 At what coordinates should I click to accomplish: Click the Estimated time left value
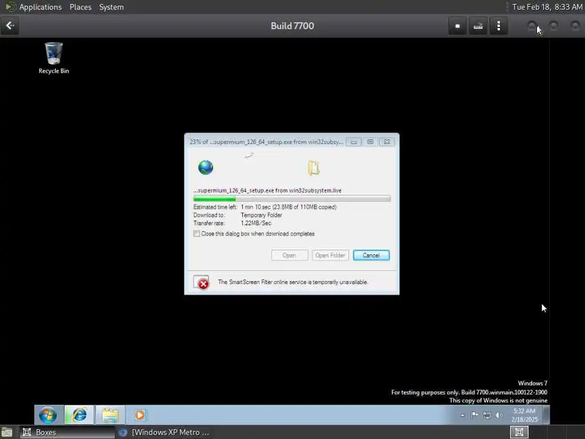(x=289, y=207)
